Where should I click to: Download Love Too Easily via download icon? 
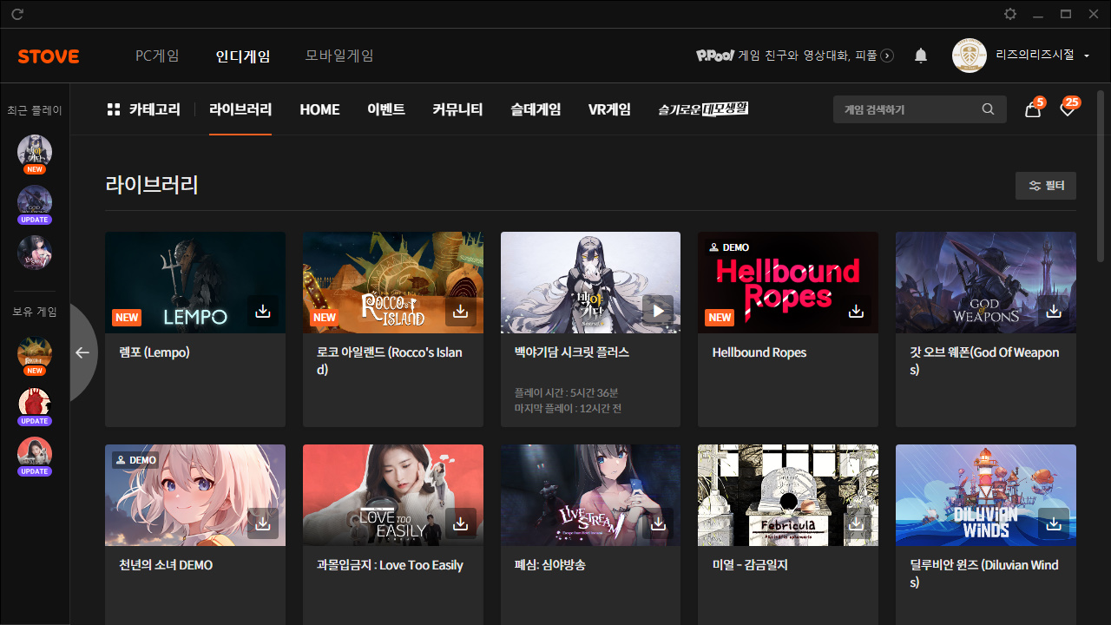461,523
